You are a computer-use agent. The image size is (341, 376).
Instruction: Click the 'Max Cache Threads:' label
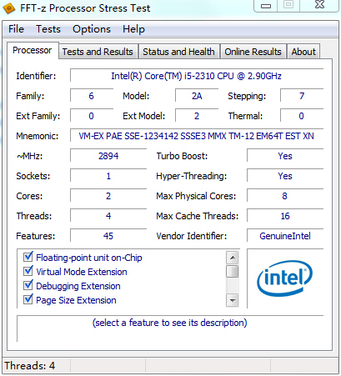[198, 216]
